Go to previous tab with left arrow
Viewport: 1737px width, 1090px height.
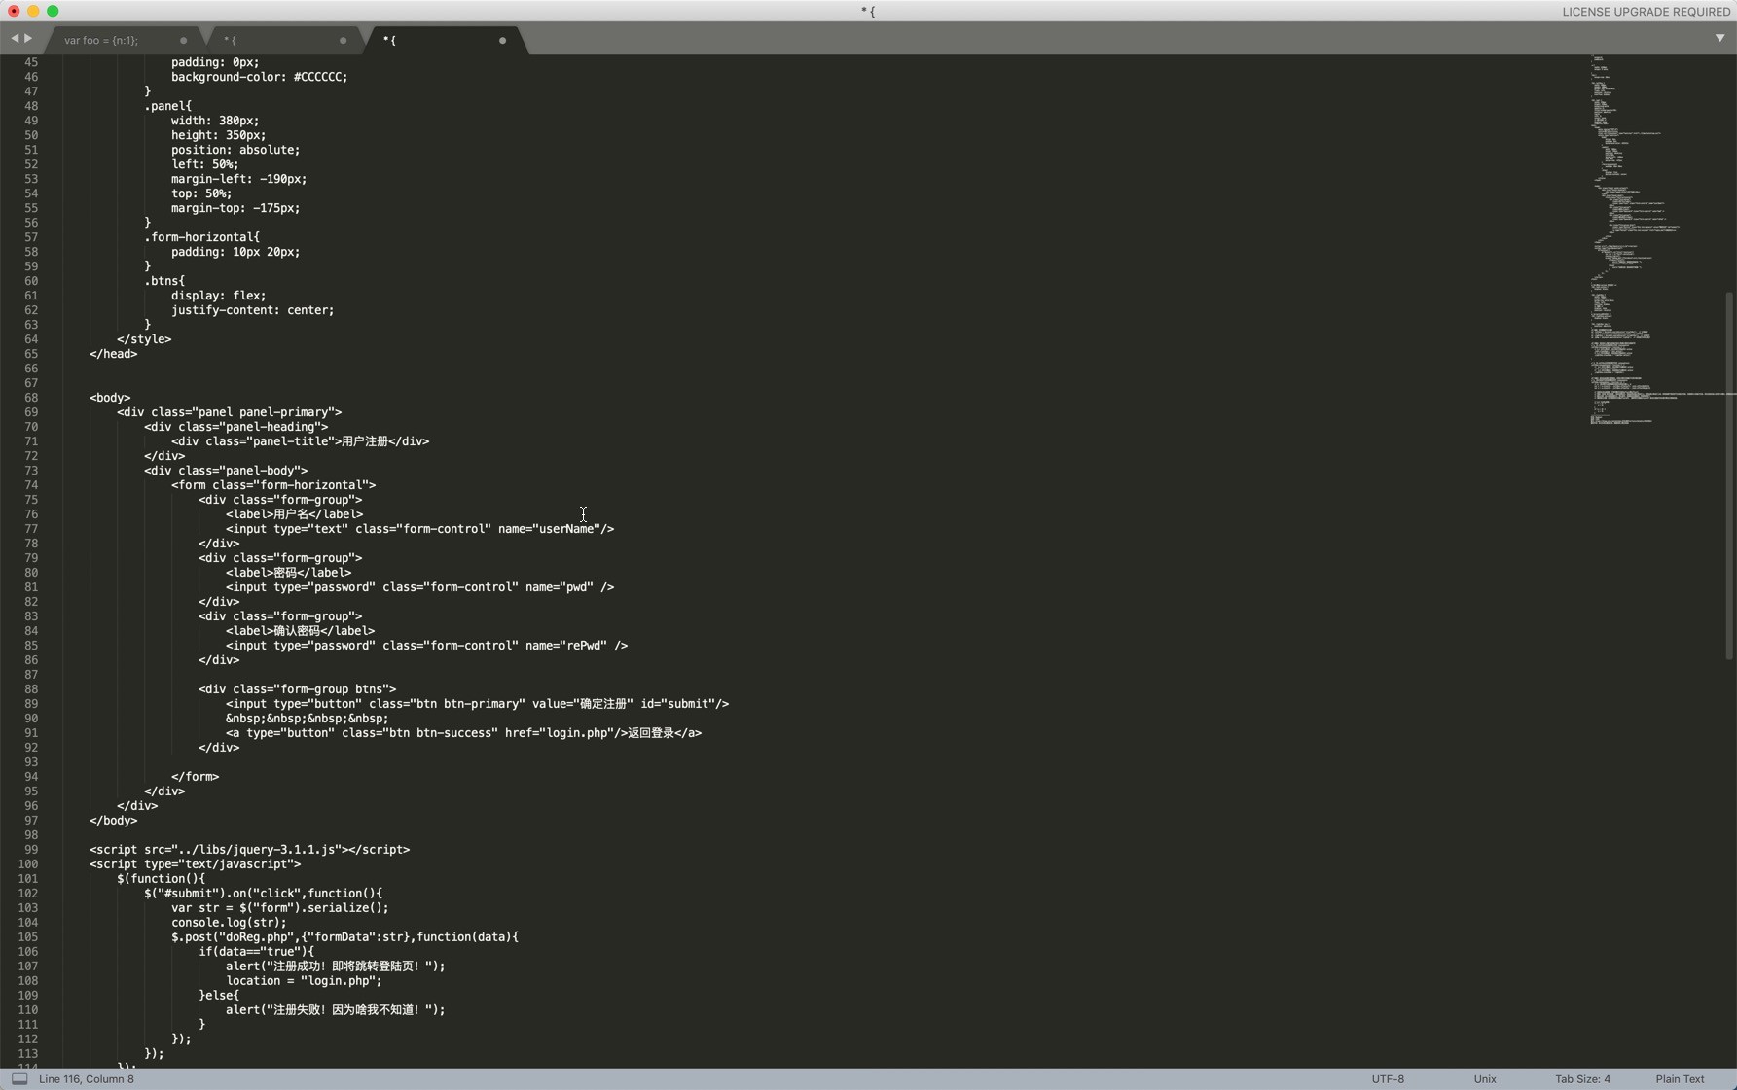[15, 39]
